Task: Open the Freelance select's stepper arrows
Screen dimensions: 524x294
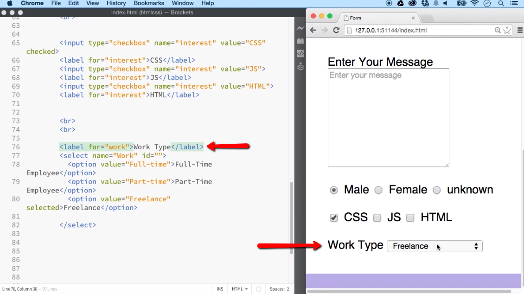Action: pyautogui.click(x=476, y=246)
